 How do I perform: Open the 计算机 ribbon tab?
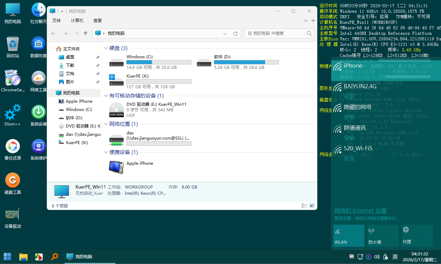coord(77,21)
